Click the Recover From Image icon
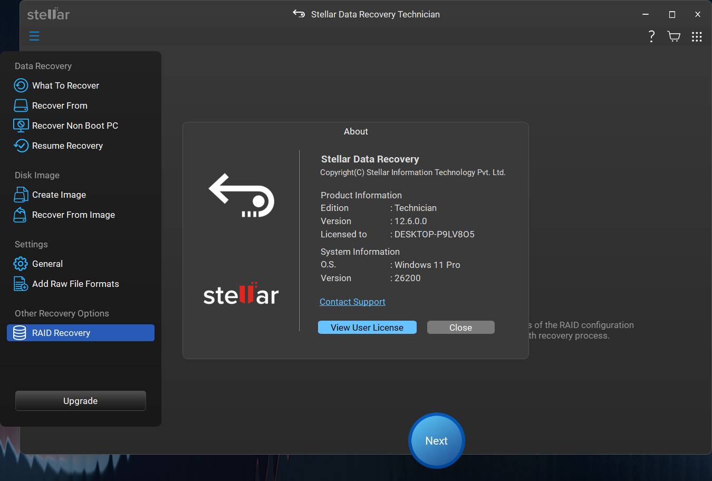 [x=20, y=215]
